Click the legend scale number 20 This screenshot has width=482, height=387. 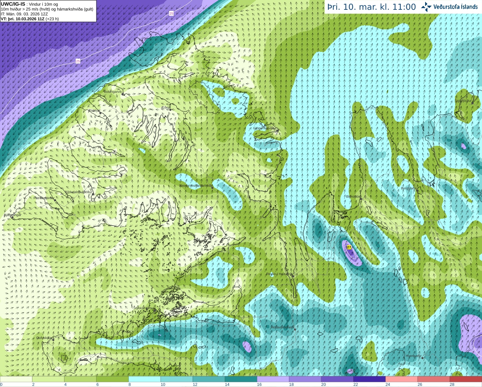pyautogui.click(x=323, y=384)
